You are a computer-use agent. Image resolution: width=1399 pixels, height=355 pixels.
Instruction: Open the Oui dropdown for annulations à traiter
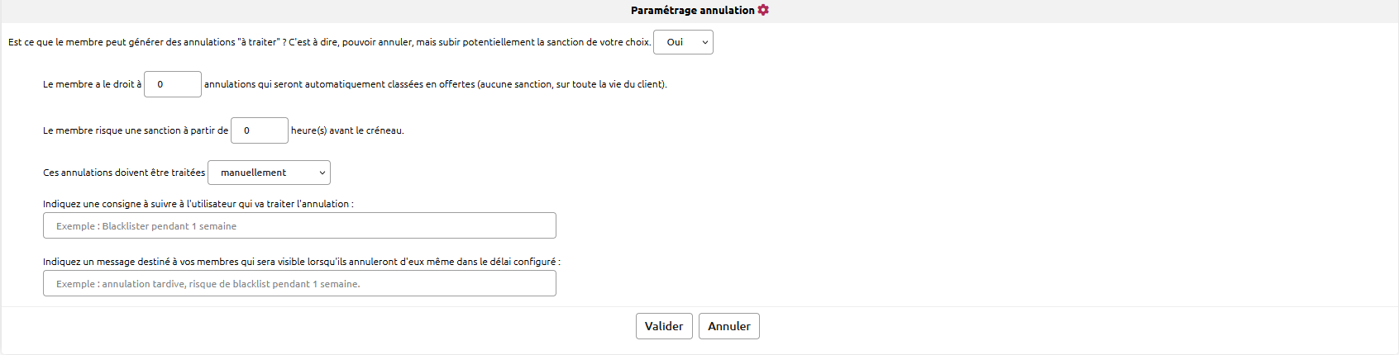click(682, 42)
